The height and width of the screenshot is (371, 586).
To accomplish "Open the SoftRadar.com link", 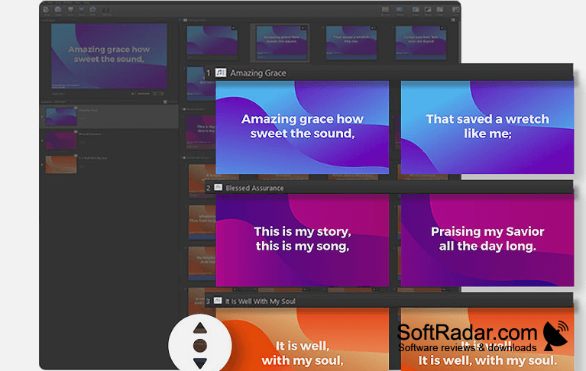I will tap(467, 332).
